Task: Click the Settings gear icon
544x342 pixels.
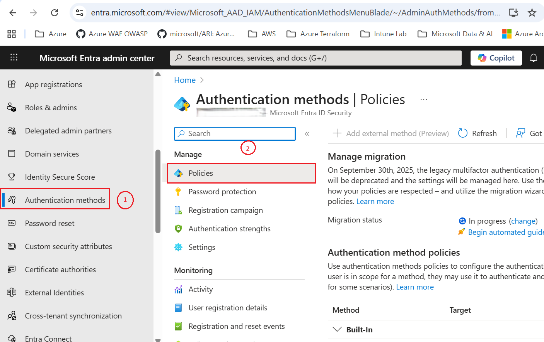Action: [178, 247]
